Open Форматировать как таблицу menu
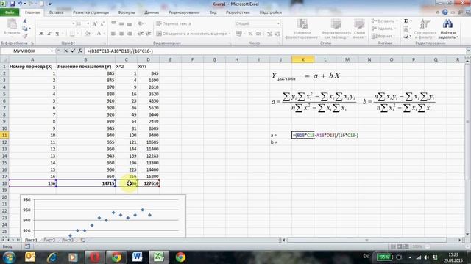This screenshot has width=471, height=264. [x=336, y=29]
